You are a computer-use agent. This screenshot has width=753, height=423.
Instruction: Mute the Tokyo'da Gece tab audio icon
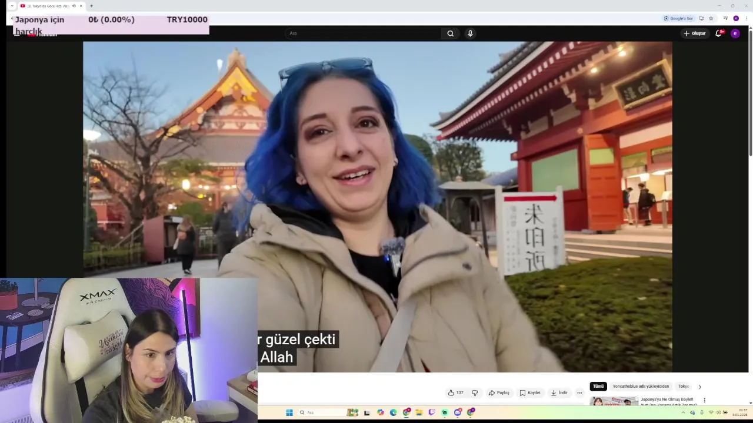pyautogui.click(x=74, y=6)
